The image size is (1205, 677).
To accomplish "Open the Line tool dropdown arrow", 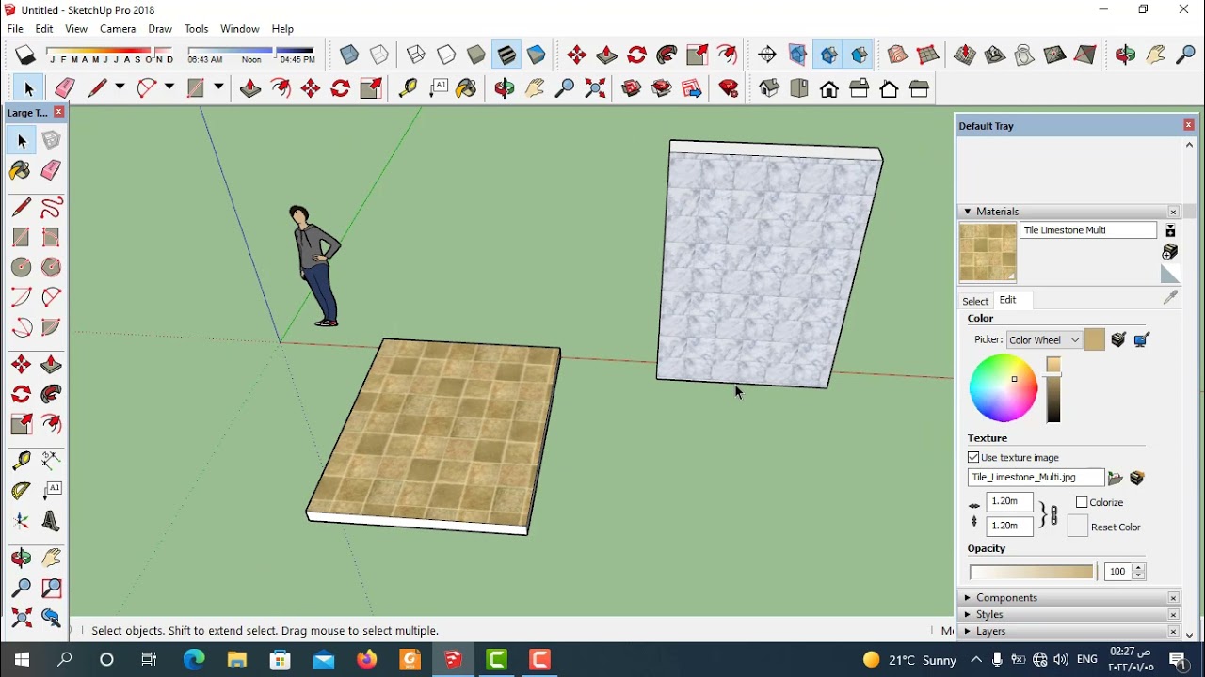I will [120, 87].
